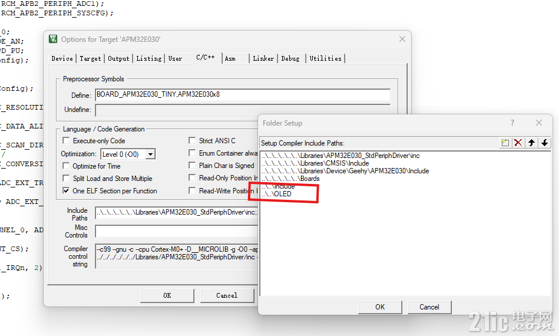Screen dimensions: 559x336
Task: Move selected path up arrow icon
Action: pyautogui.click(x=531, y=143)
